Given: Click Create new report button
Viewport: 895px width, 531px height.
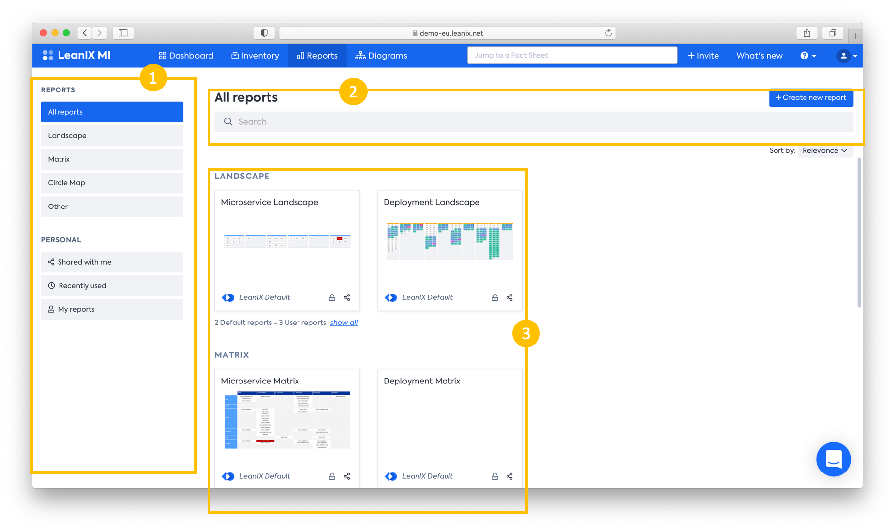Looking at the screenshot, I should click(x=811, y=98).
